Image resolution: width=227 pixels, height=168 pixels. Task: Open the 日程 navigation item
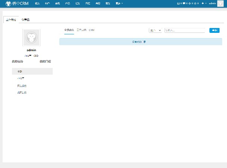click(88, 3)
